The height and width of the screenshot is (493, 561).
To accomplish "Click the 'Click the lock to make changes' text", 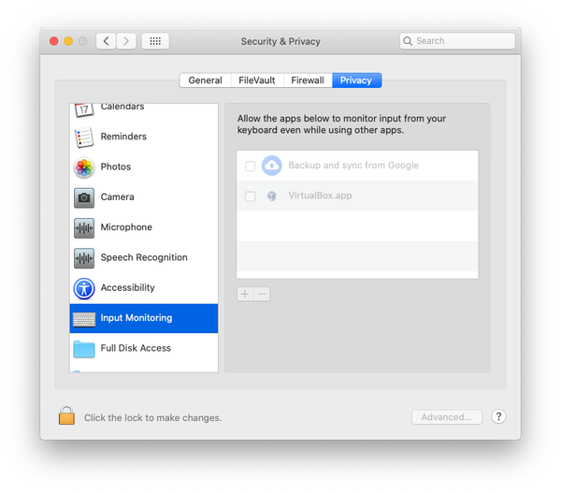I will pyautogui.click(x=153, y=418).
